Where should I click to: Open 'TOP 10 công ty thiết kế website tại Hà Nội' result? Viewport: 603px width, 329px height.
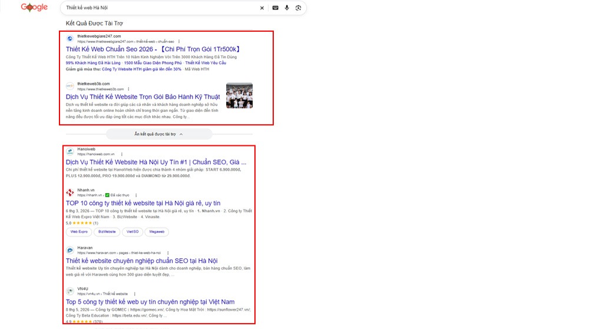coord(143,203)
